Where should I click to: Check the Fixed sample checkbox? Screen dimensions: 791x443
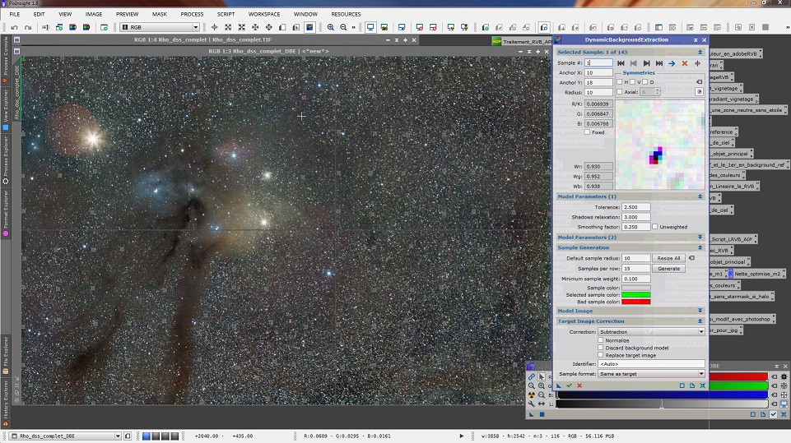pyautogui.click(x=587, y=132)
